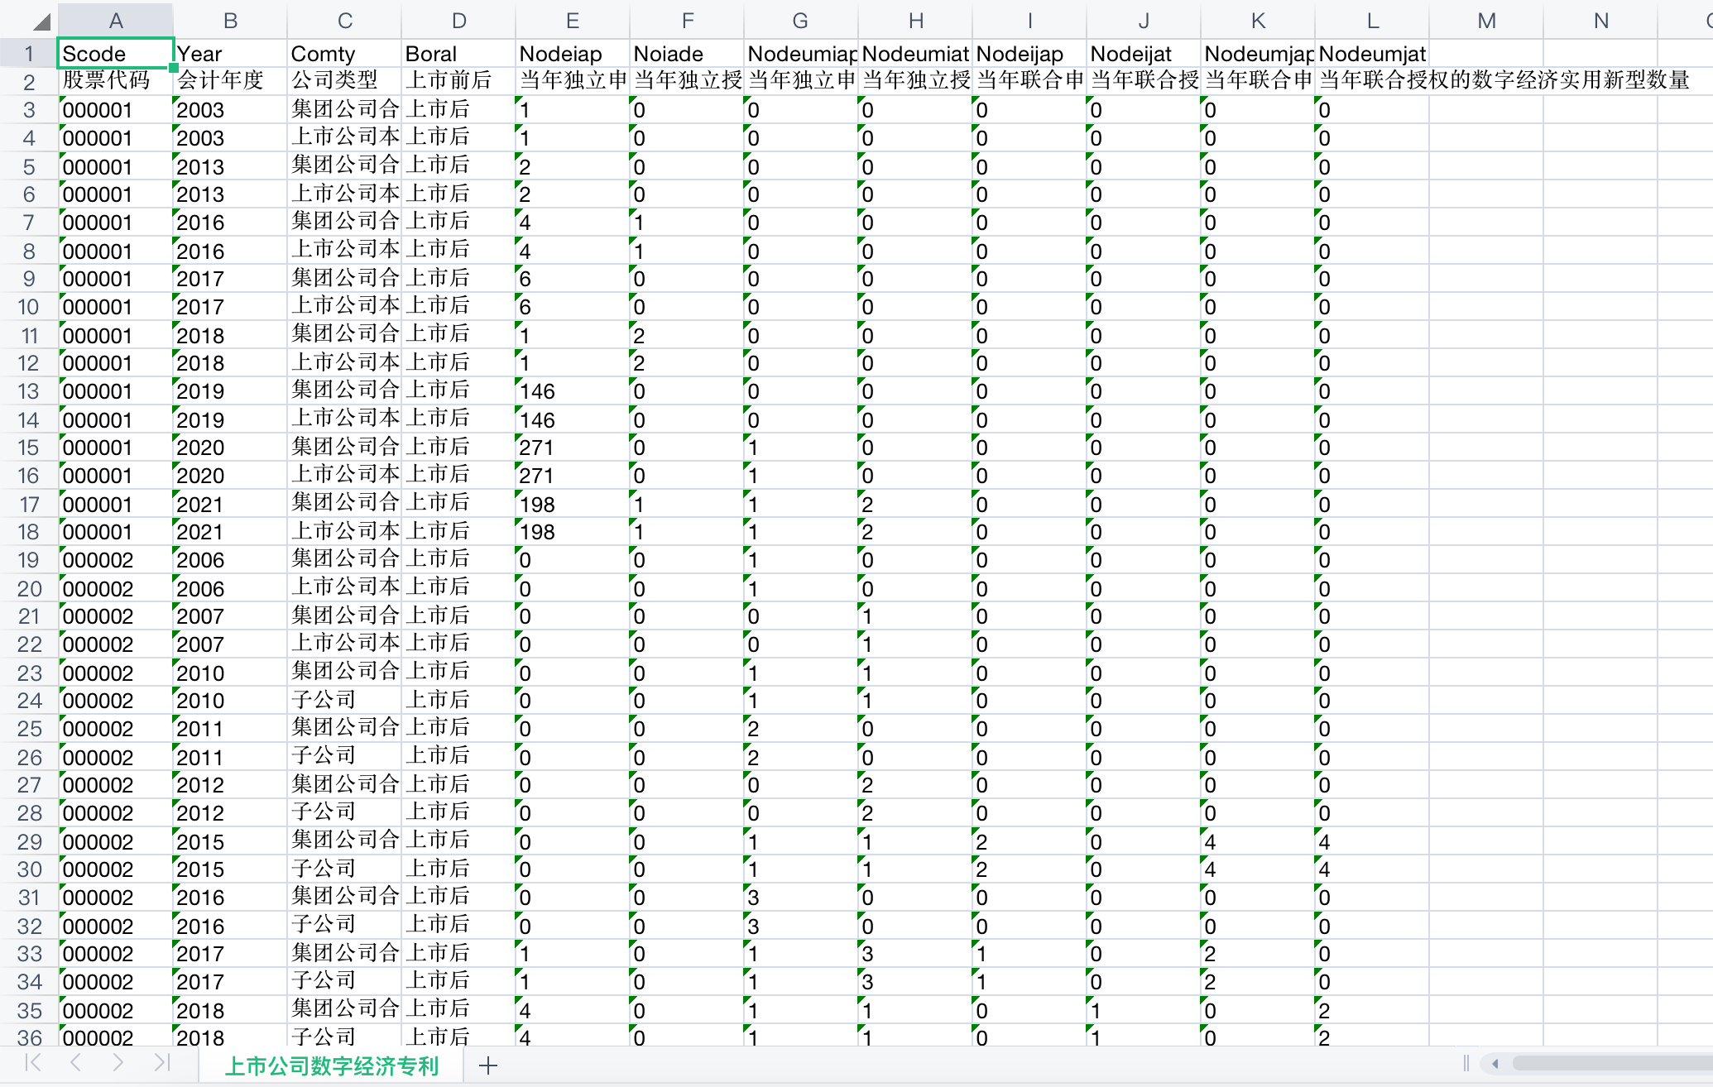Click the scrollbar split handle
Screen dimensions: 1713x1087
1466,1064
